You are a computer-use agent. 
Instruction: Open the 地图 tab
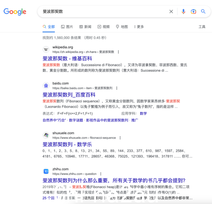[x=122, y=27]
